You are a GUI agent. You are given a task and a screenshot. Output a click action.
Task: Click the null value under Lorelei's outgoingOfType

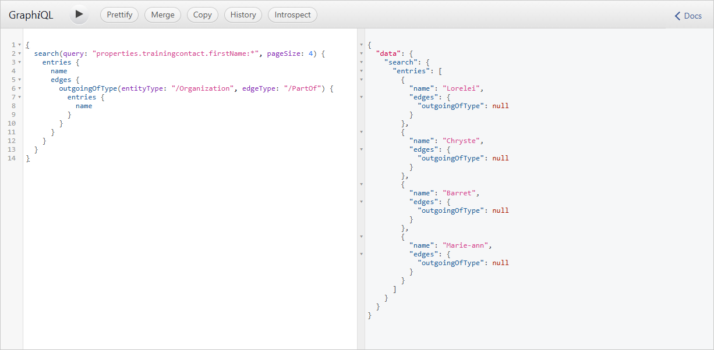[x=500, y=106]
